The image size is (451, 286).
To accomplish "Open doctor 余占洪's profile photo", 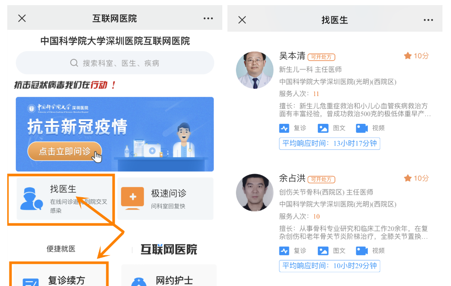I will (x=255, y=193).
